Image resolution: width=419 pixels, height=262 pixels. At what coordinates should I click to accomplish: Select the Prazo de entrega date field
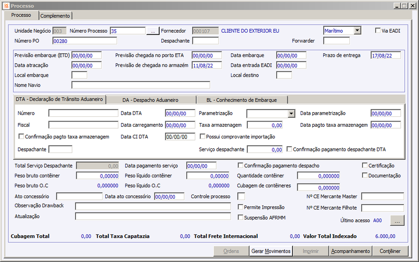coord(386,56)
